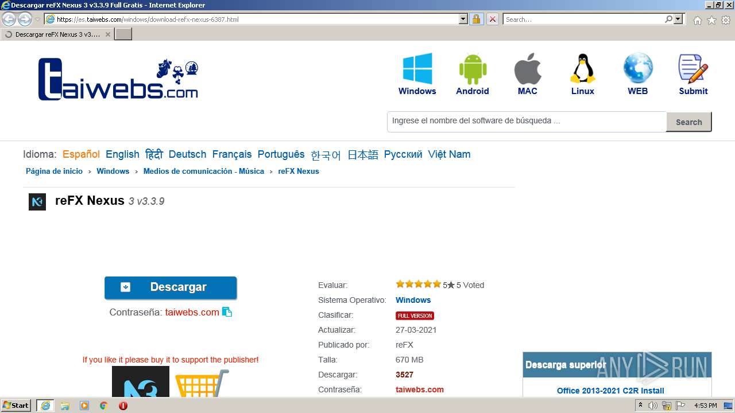Open the Submit notepad icon
Image resolution: width=735 pixels, height=413 pixels.
(x=693, y=69)
